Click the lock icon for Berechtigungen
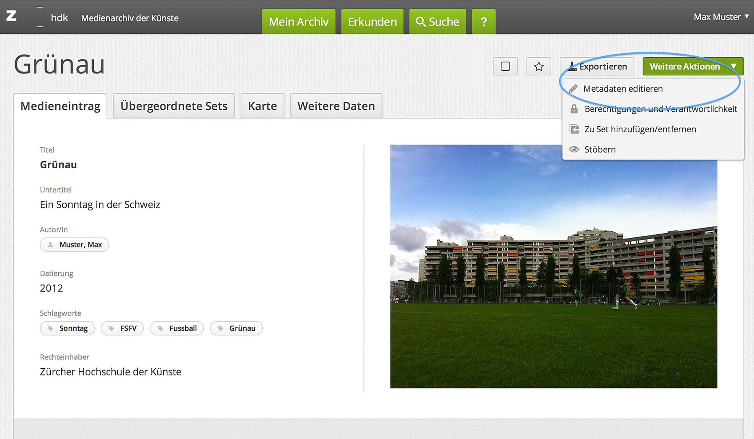The width and height of the screenshot is (754, 439). point(574,109)
